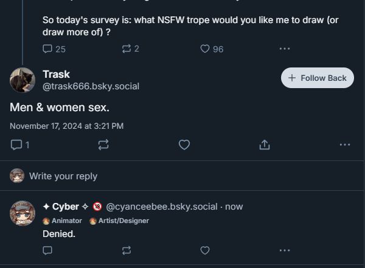Screen dimensions: 365x268
Task: Click the Follow Back button
Action: pos(317,78)
